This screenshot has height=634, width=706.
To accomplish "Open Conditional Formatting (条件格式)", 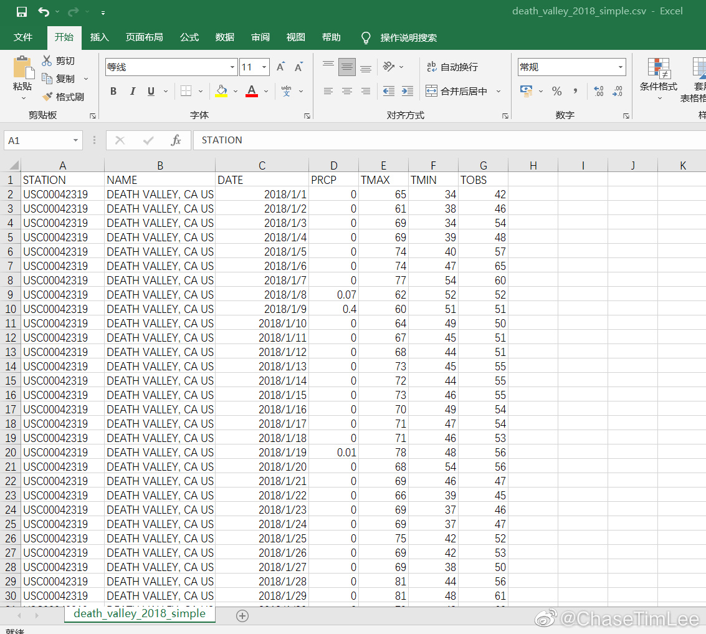I will pyautogui.click(x=659, y=79).
